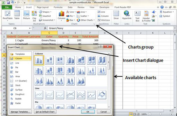
Task: Select Surface chart category in dialog list
Action: click(21, 90)
